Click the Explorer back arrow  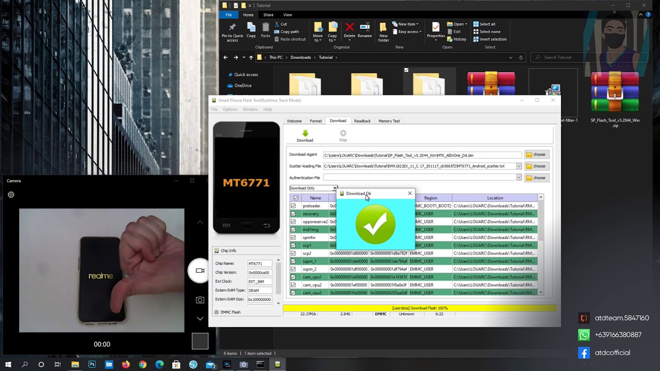click(225, 57)
